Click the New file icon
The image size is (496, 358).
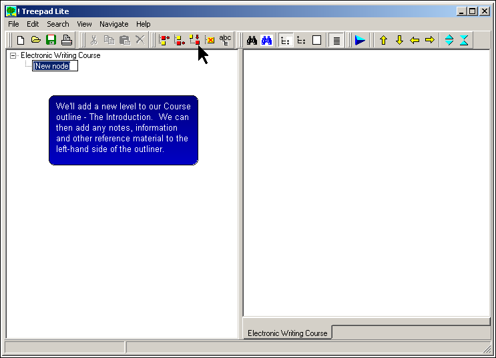pos(21,40)
